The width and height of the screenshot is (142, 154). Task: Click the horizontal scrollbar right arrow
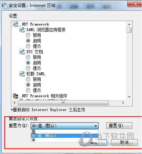click(x=123, y=103)
